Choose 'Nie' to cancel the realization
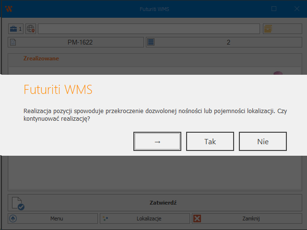The width and height of the screenshot is (307, 230). click(x=262, y=141)
